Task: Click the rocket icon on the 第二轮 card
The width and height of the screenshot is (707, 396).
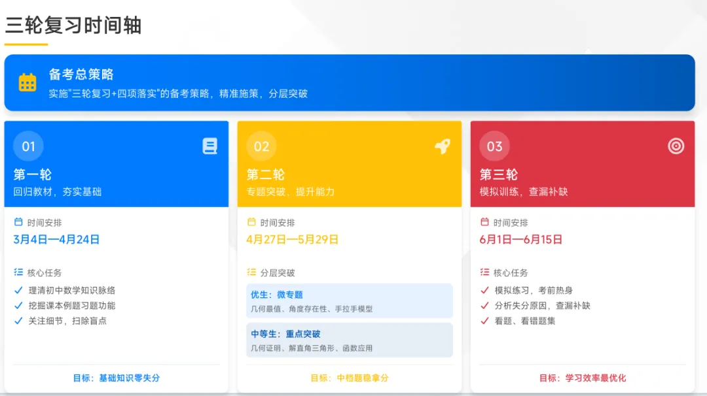Action: point(443,146)
